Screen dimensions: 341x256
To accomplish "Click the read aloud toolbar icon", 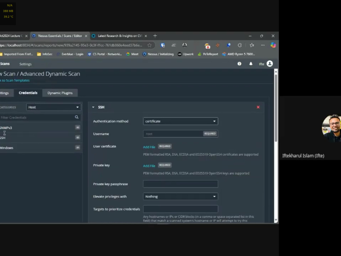I will click(174, 45).
